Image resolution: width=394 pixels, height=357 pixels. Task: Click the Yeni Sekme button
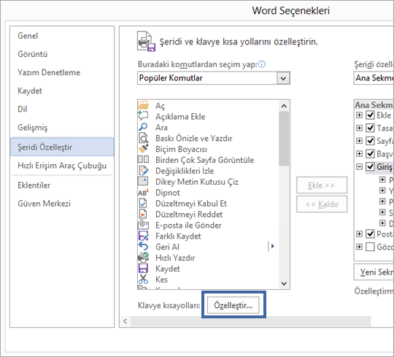click(x=374, y=272)
